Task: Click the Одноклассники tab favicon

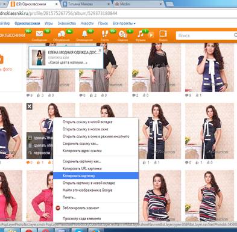Action: click(13, 4)
